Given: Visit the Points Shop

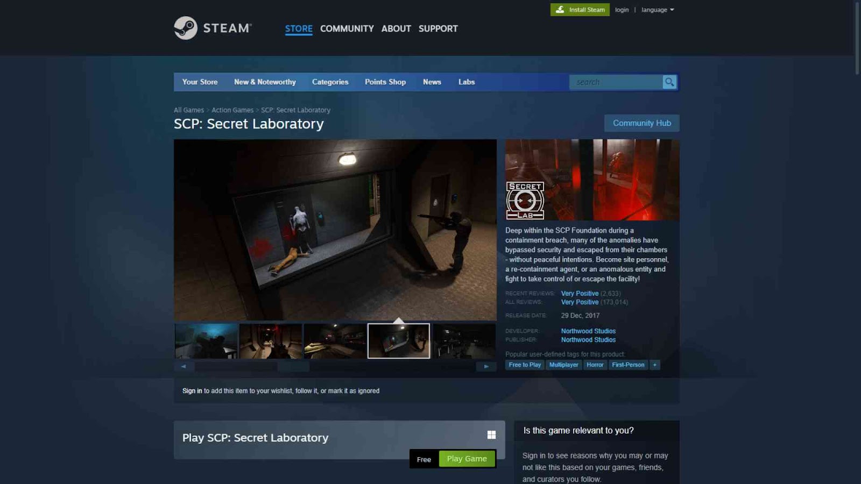Looking at the screenshot, I should [x=385, y=82].
